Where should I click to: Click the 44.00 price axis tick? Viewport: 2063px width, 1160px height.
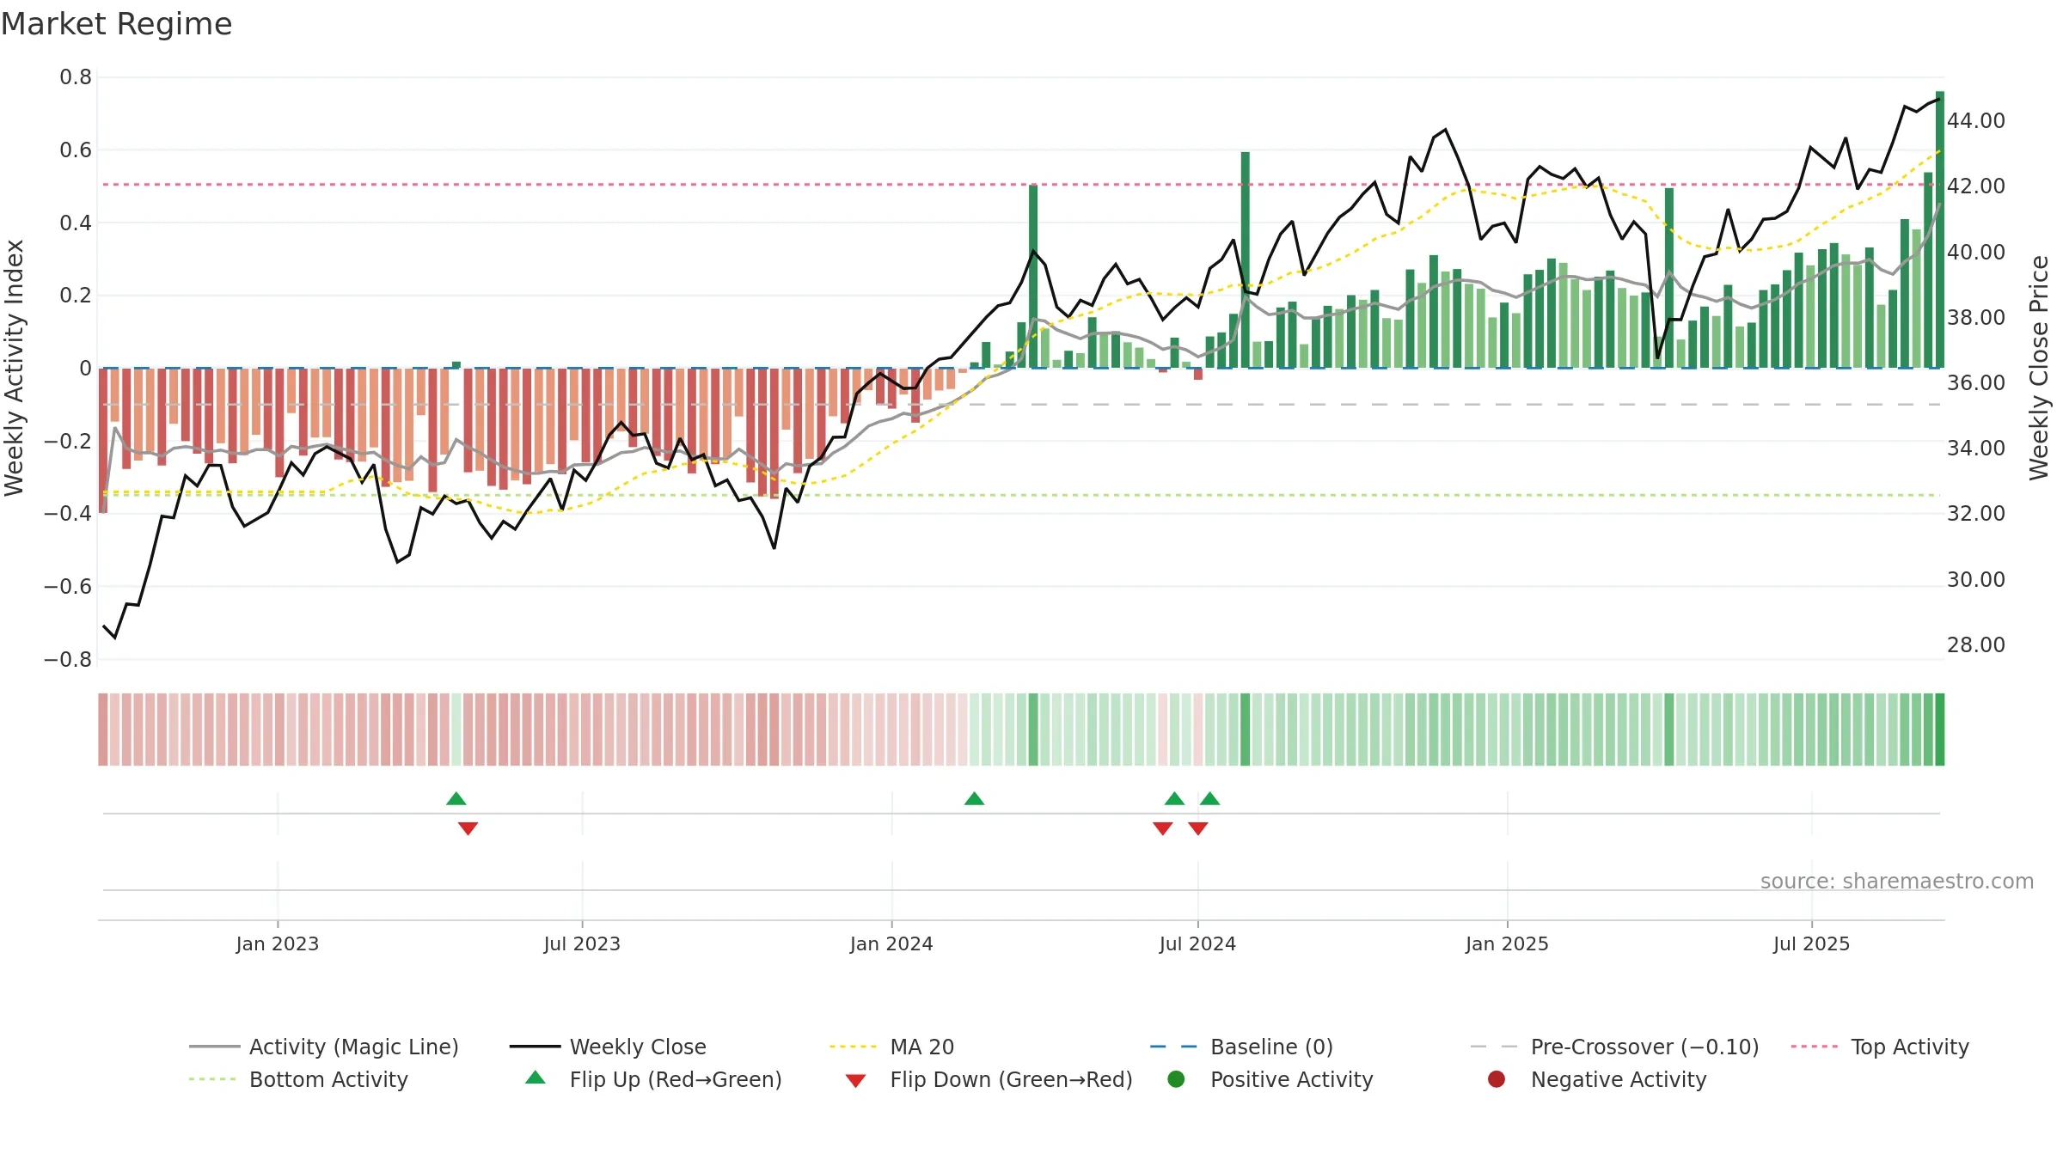[x=1976, y=120]
